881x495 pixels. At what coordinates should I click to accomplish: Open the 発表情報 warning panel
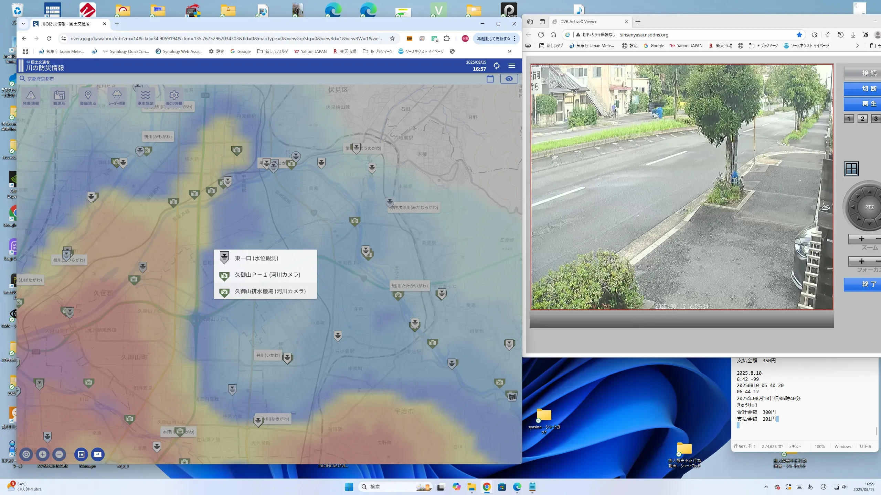[31, 97]
